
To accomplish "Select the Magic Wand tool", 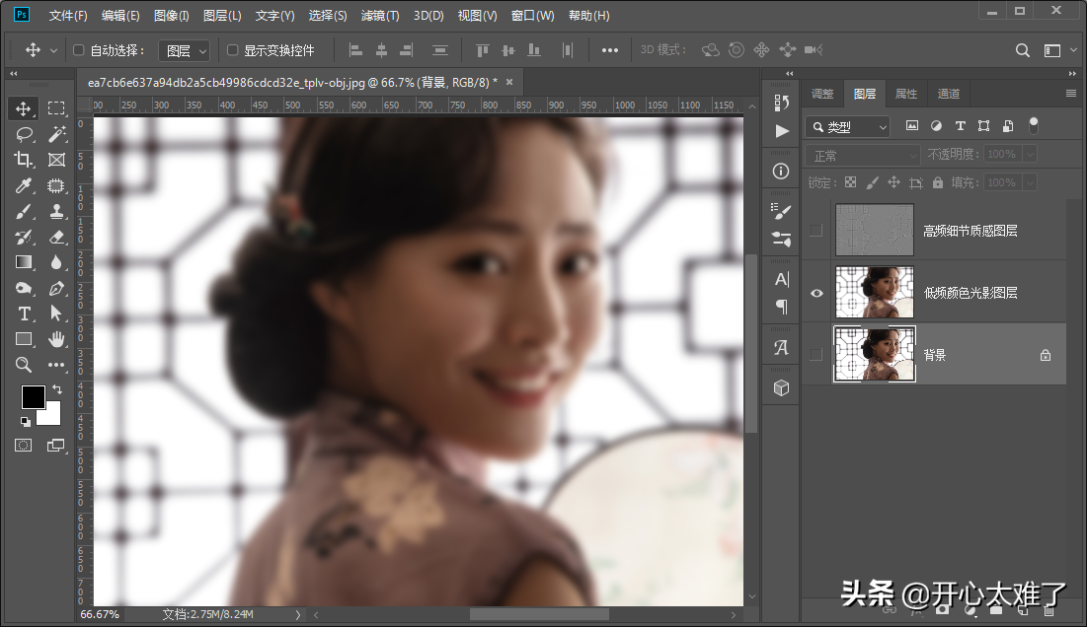I will click(x=56, y=134).
